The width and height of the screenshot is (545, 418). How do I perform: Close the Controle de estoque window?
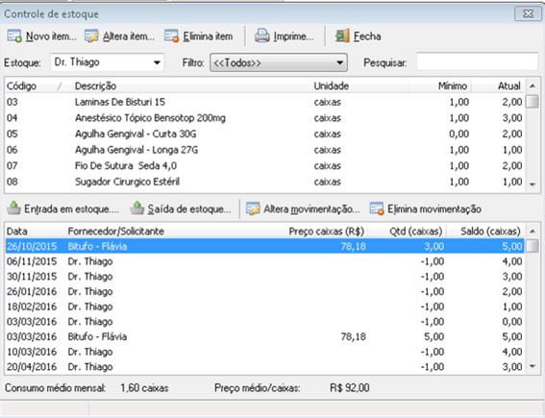528,13
